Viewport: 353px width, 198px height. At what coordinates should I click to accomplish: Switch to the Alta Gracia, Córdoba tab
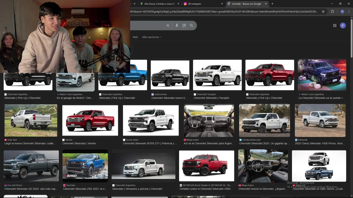tap(159, 4)
